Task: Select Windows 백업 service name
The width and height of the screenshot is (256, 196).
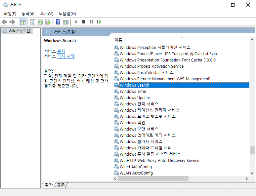Action: click(132, 123)
